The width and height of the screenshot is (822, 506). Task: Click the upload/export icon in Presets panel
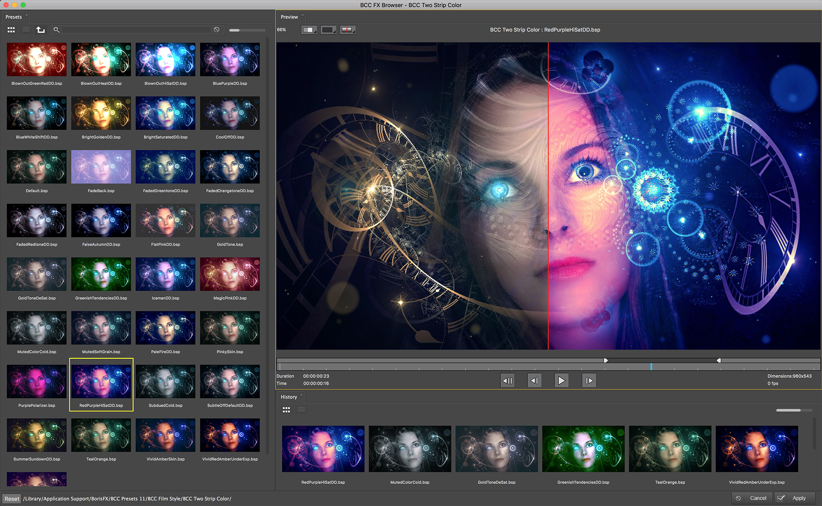[39, 30]
